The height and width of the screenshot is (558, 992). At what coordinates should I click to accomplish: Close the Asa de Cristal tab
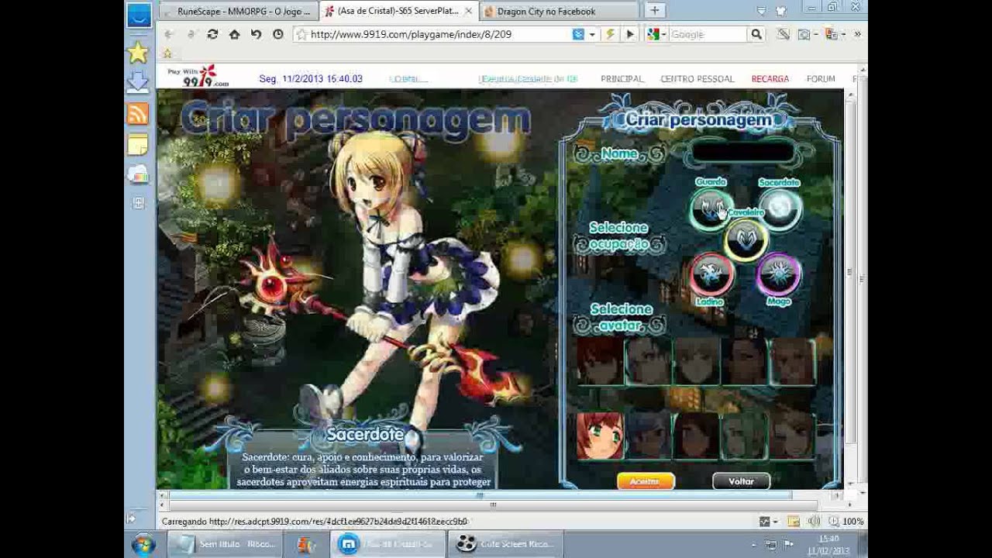click(468, 11)
